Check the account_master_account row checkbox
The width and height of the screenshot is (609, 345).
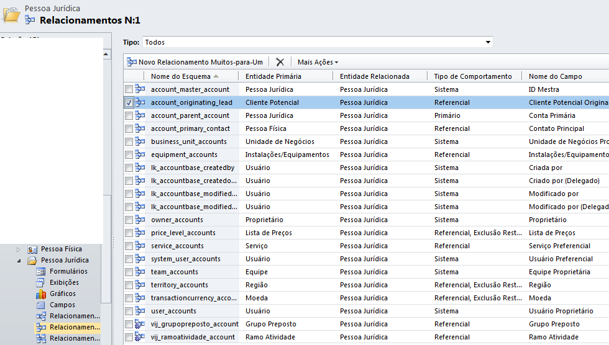coord(129,89)
